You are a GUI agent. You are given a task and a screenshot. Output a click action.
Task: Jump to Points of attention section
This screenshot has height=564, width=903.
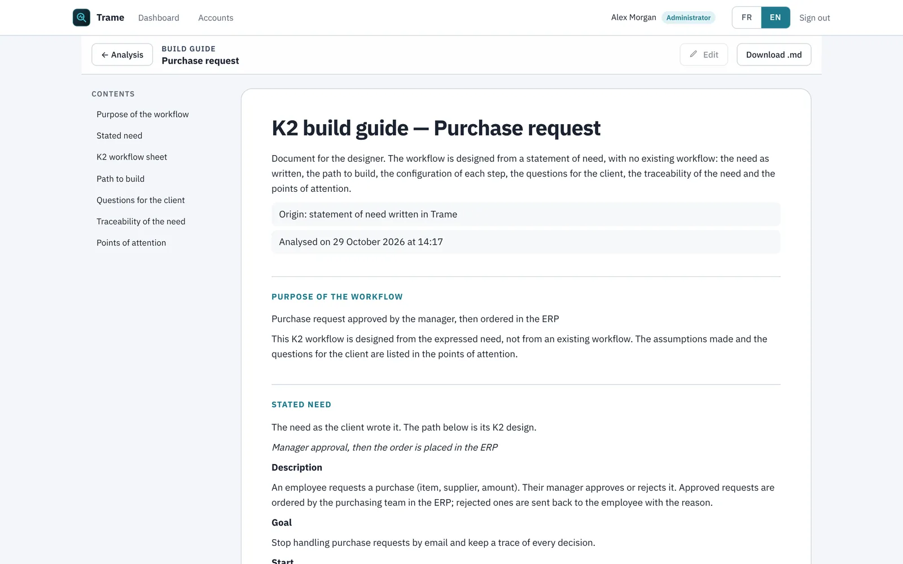click(x=131, y=243)
